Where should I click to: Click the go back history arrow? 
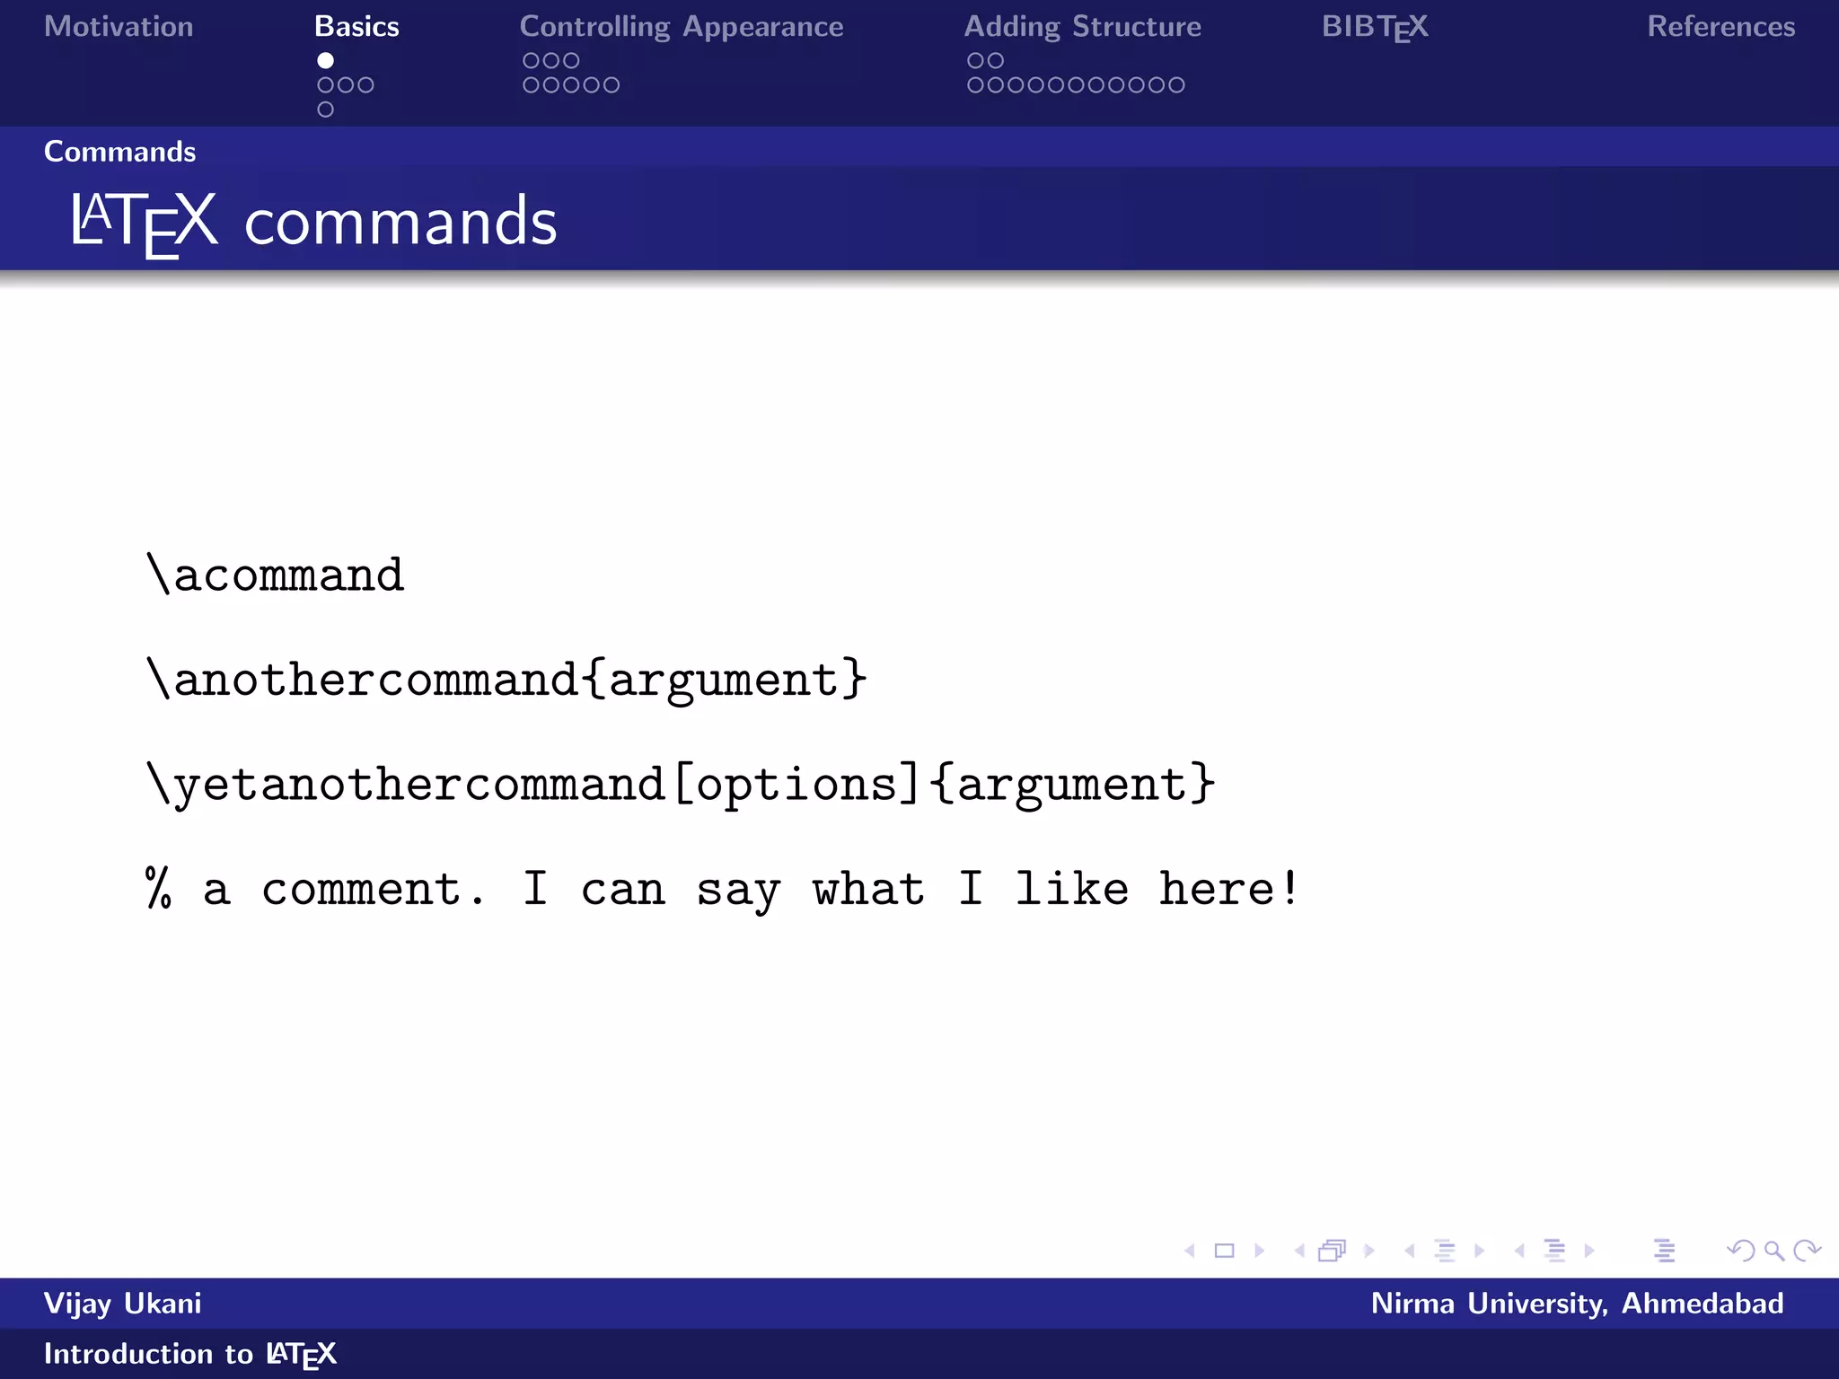1740,1251
